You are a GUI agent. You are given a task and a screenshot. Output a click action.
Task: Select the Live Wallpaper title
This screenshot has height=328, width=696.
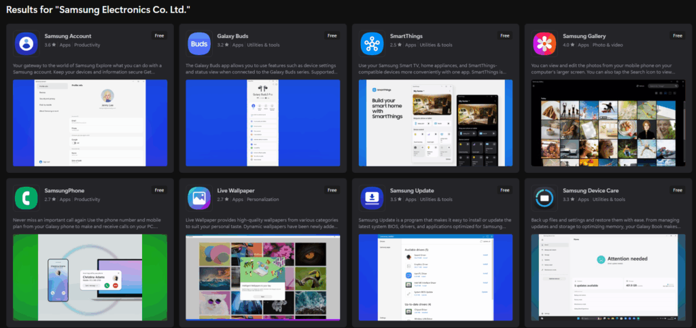click(x=236, y=191)
